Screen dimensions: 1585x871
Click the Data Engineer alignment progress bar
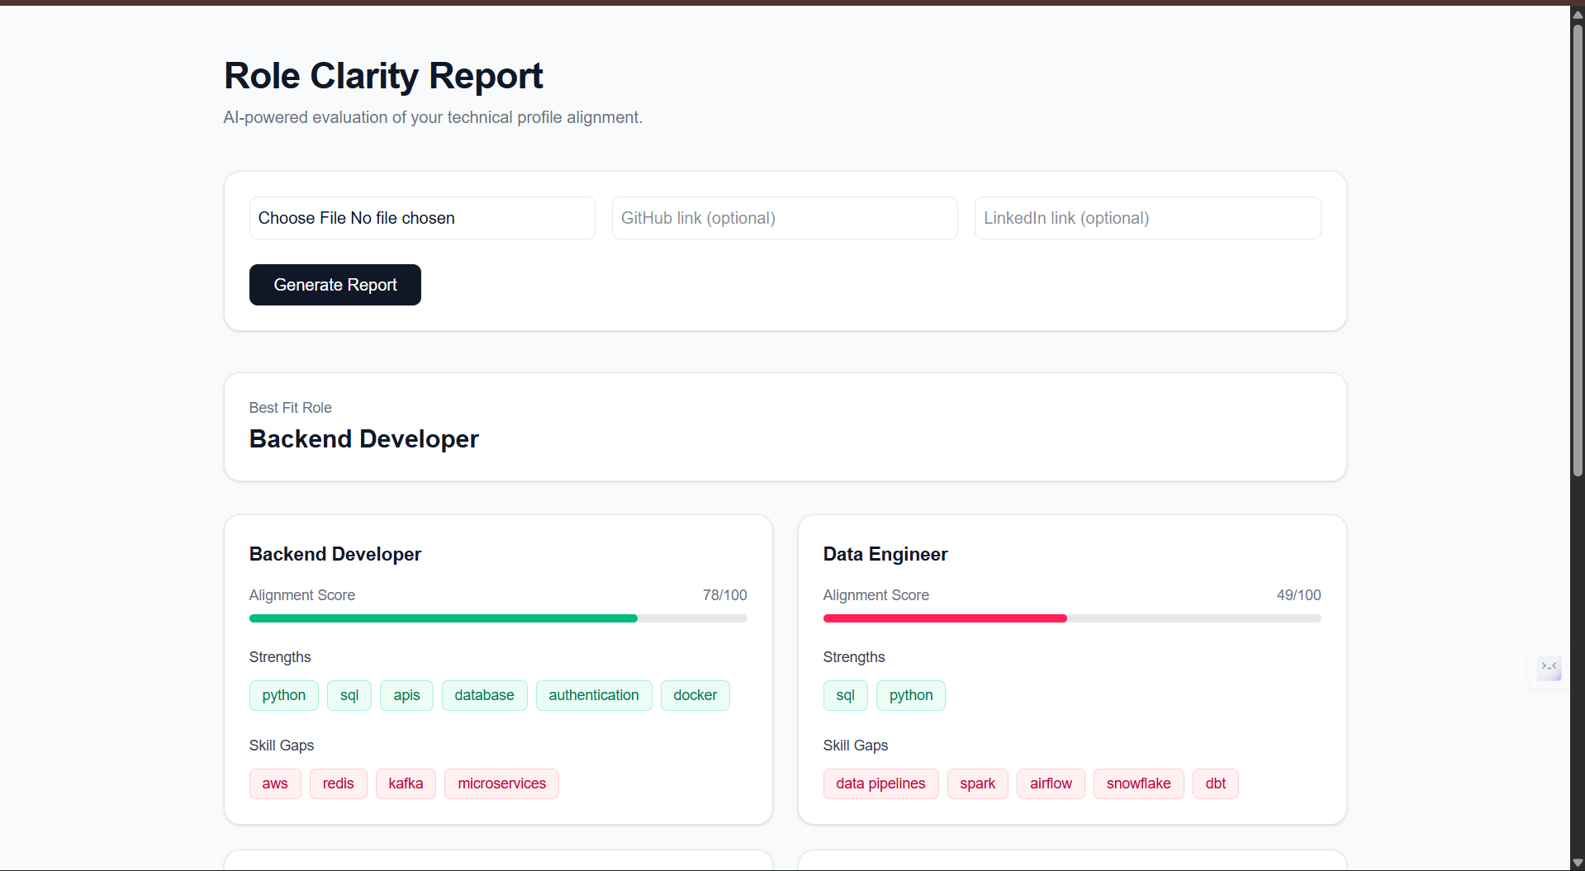point(1072,618)
